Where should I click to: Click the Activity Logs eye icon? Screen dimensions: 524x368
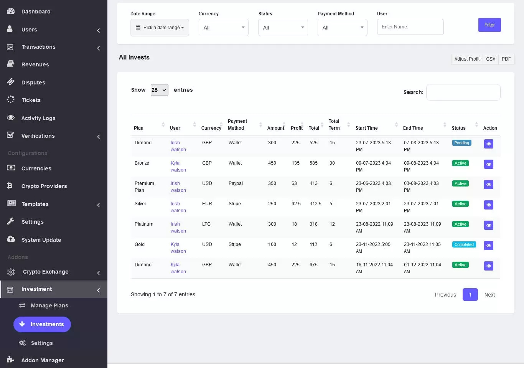tap(11, 118)
